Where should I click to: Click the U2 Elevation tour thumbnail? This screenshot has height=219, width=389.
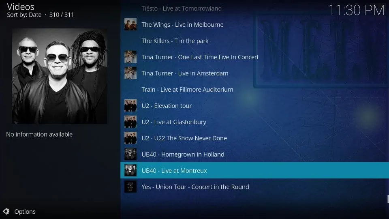pyautogui.click(x=130, y=105)
